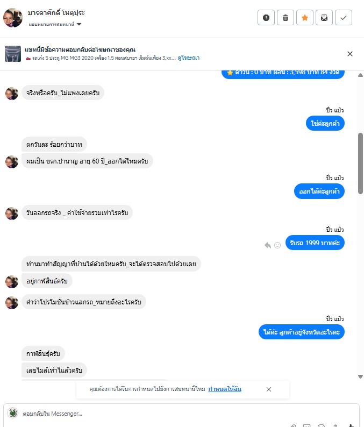Screen dimensions: 364x427
Task: Dismiss the assignment prompt notification
Action: pos(269,389)
